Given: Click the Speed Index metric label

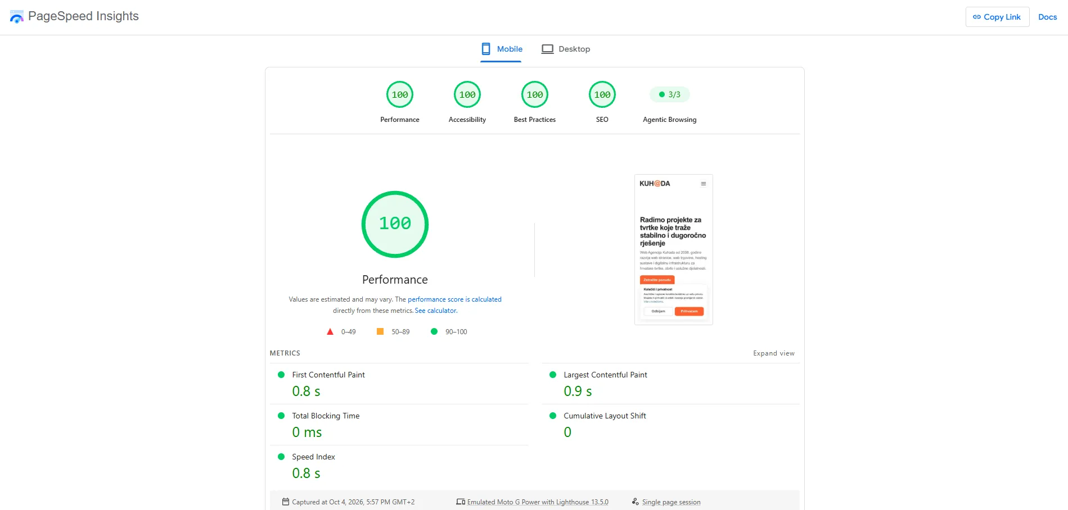Looking at the screenshot, I should [313, 457].
